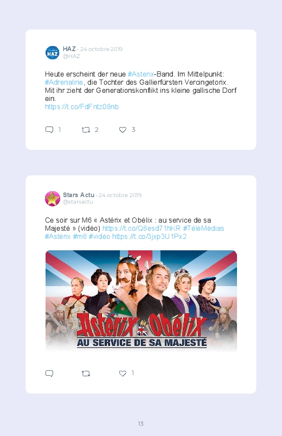
Task: Reply to the Stars Actu tweet
Action: point(49,373)
